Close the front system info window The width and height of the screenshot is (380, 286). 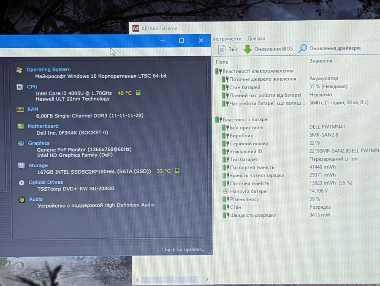[x=201, y=40]
